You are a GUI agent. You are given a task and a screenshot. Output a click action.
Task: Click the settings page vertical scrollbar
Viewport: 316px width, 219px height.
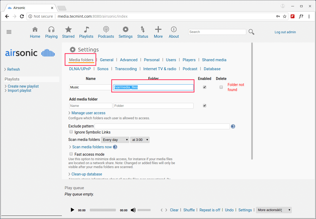point(252,101)
